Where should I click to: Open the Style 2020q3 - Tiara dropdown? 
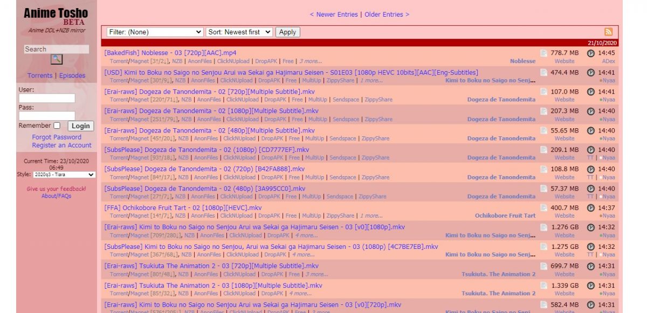tap(64, 175)
